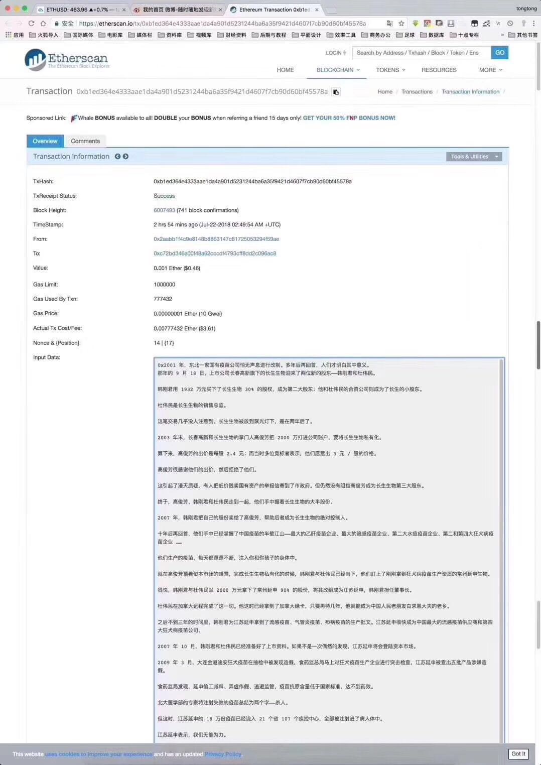Image resolution: width=541 pixels, height=765 pixels.
Task: Click Success receipt status text
Action: [164, 196]
